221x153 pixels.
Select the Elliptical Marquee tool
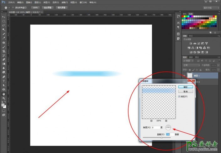tap(4, 21)
